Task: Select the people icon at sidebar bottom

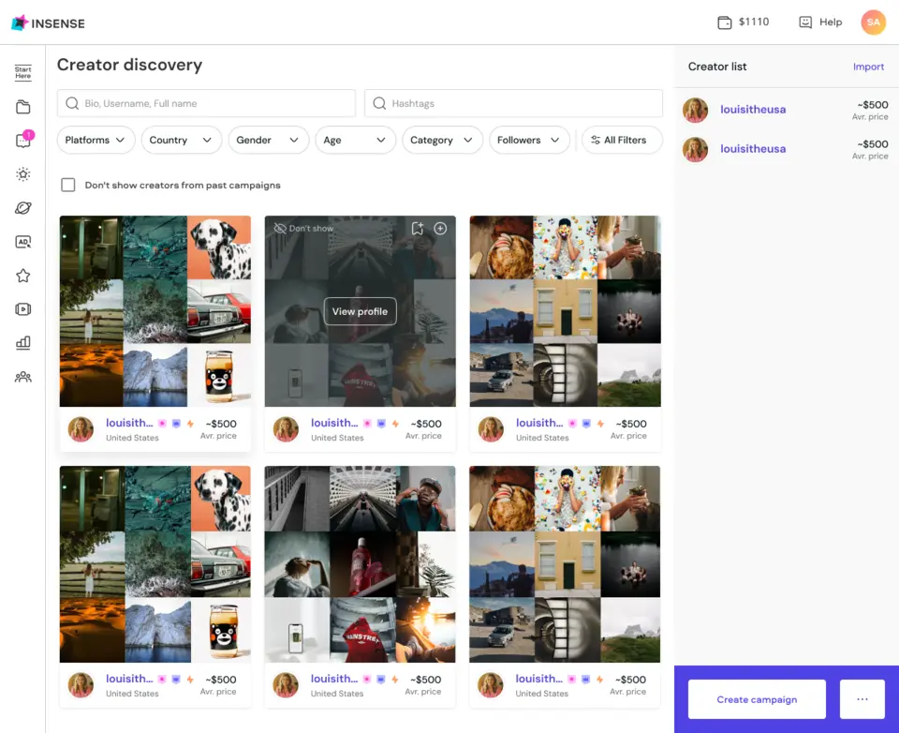Action: point(22,376)
